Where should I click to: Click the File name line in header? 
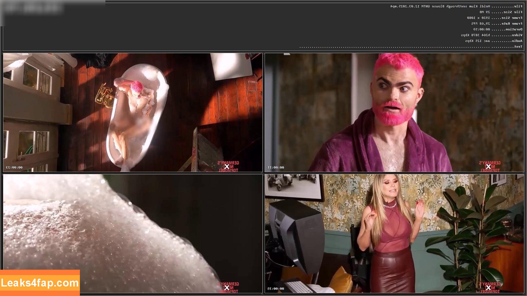(456, 6)
